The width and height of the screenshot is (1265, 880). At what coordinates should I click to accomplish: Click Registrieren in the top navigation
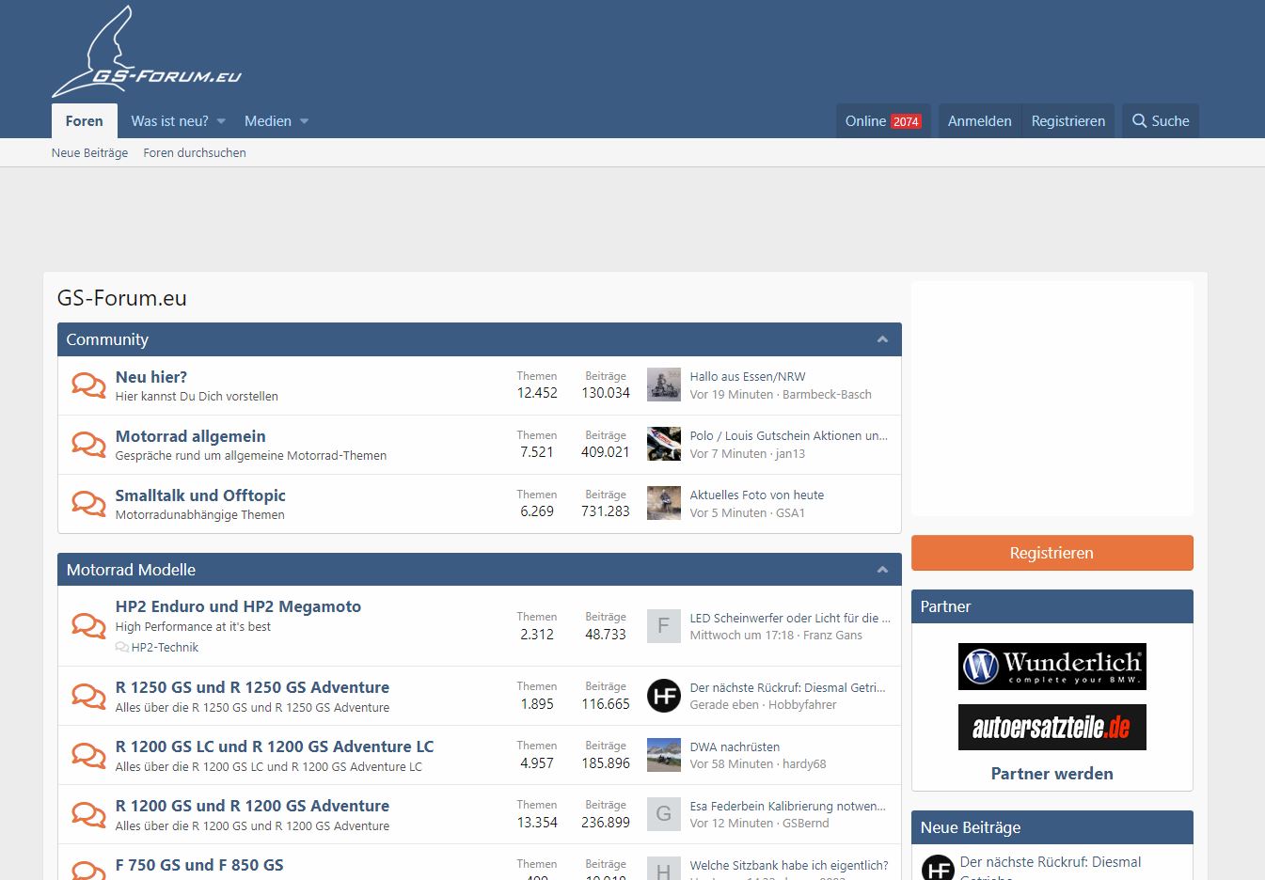[1068, 121]
